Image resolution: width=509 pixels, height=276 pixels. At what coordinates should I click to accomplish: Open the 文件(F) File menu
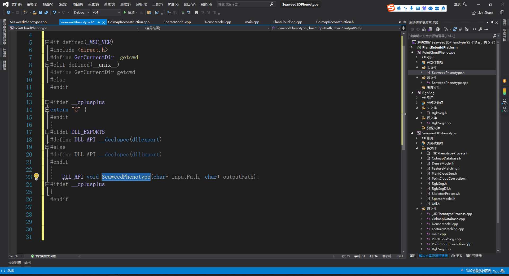[x=16, y=4]
